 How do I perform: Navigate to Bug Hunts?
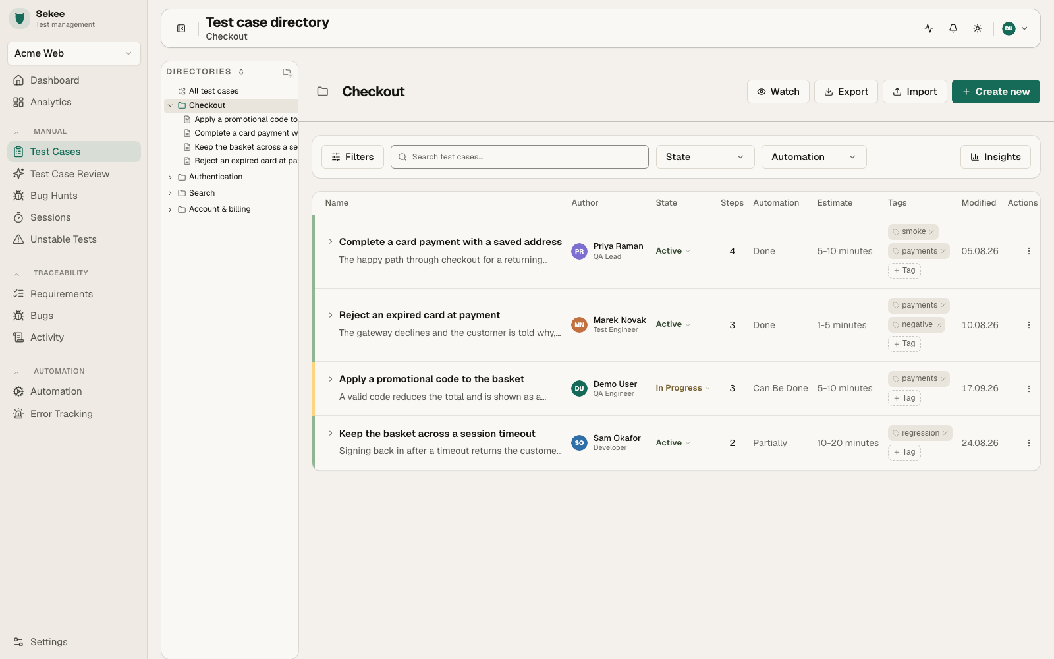pos(74,196)
